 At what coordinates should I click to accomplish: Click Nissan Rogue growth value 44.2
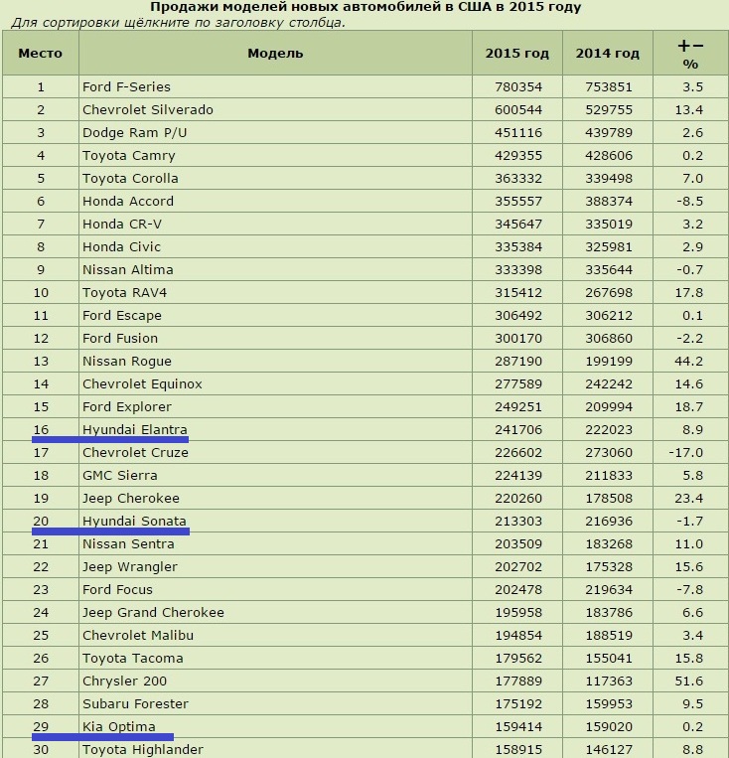pyautogui.click(x=689, y=361)
